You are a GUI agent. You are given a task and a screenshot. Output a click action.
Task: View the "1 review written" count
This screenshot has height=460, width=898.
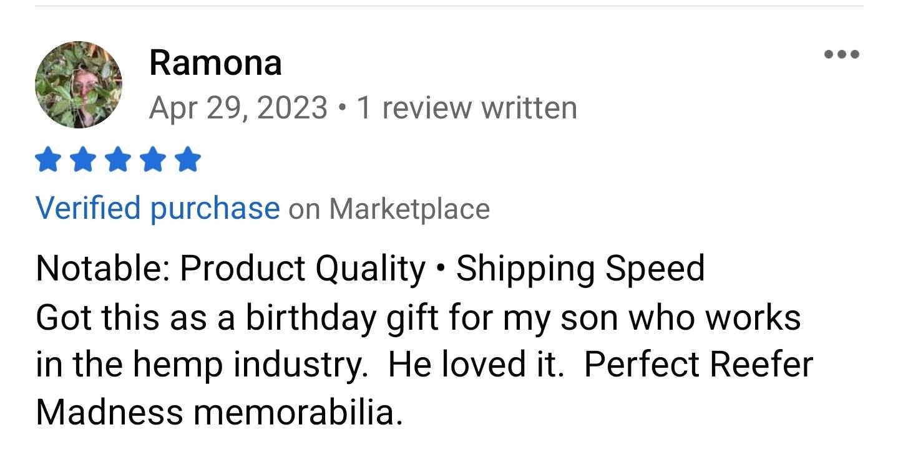point(467,108)
